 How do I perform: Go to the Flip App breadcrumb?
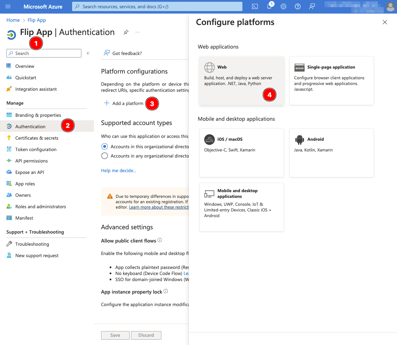click(x=37, y=20)
